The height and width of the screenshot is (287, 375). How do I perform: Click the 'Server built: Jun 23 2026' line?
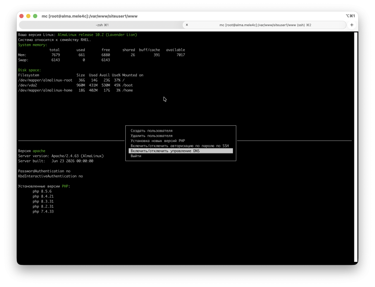(56, 161)
